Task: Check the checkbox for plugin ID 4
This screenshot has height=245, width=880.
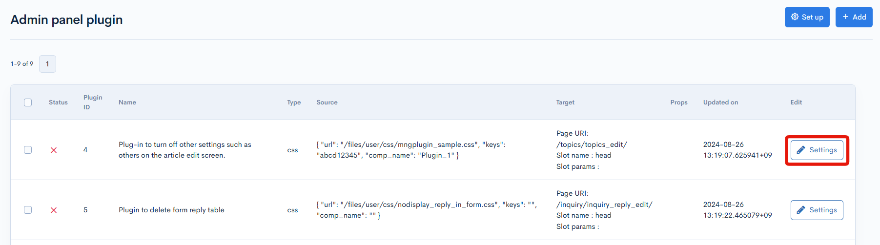Action: click(28, 150)
